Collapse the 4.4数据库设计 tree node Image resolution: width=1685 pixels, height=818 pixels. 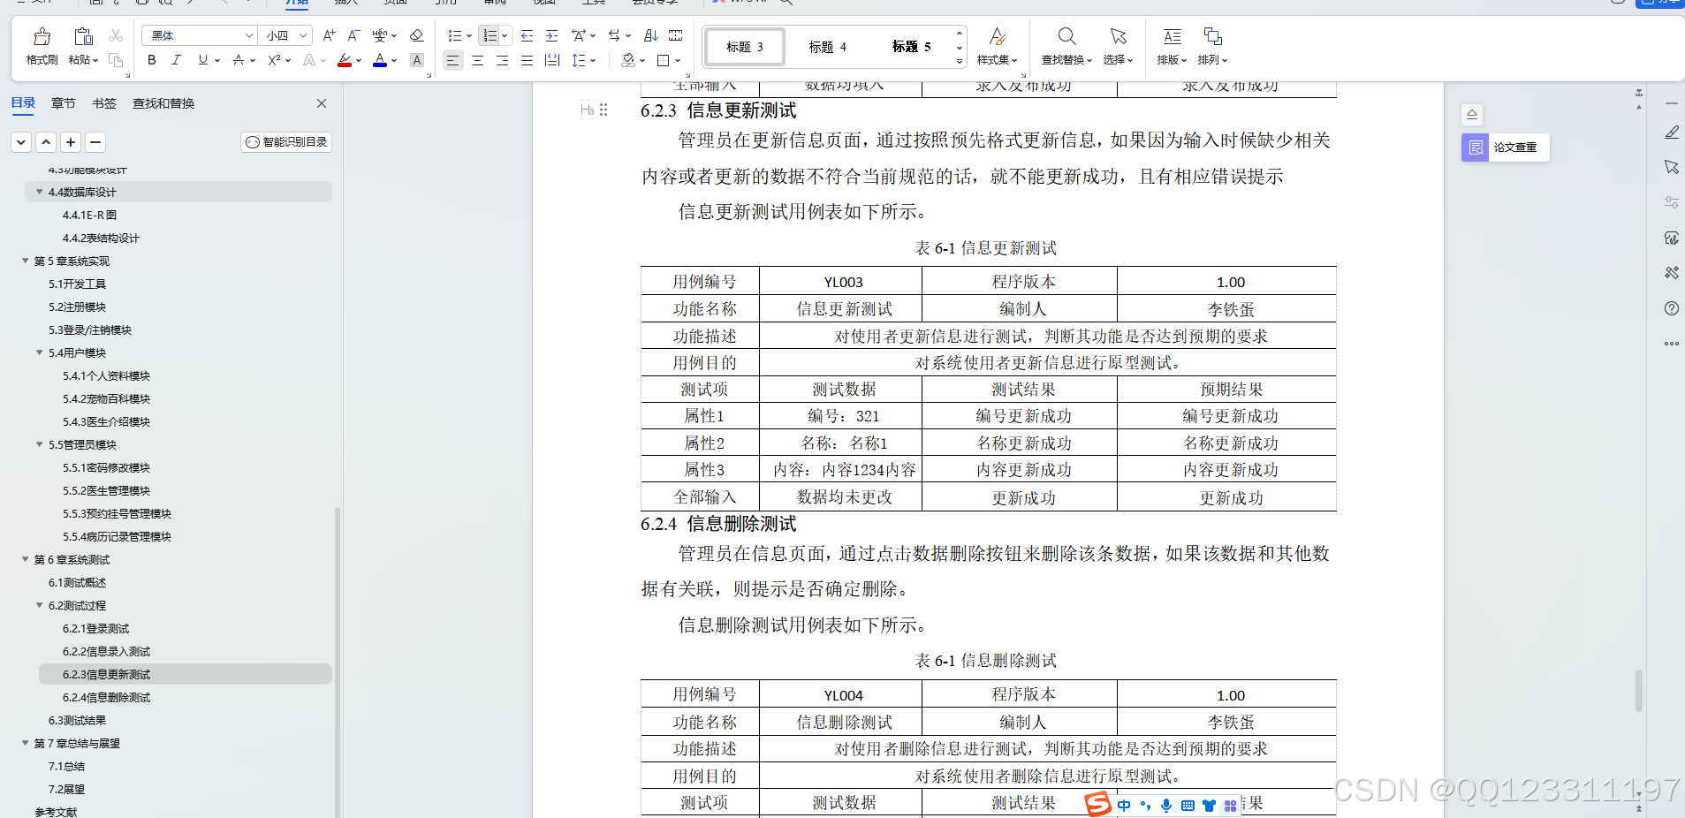pyautogui.click(x=39, y=192)
